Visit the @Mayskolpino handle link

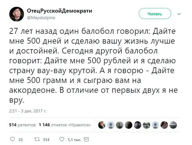pyautogui.click(x=43, y=18)
